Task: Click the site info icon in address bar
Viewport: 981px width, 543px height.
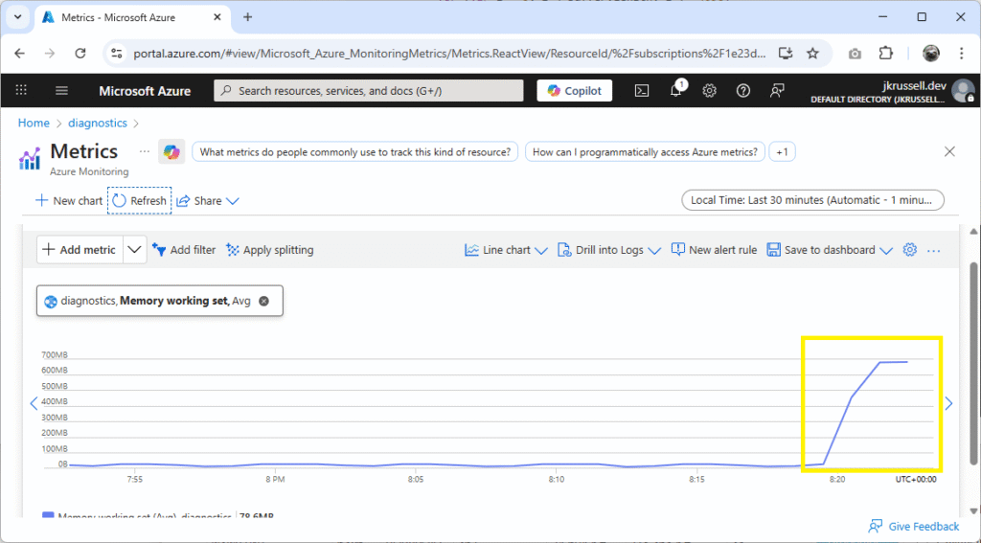Action: click(x=116, y=54)
